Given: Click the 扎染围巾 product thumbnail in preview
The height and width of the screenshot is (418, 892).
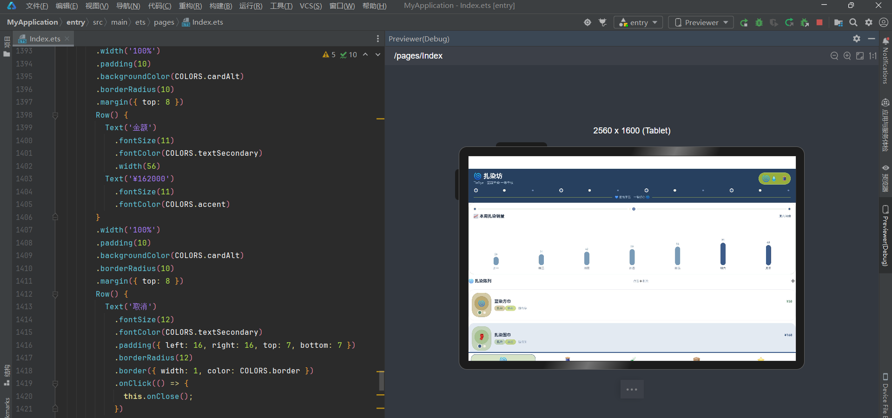Looking at the screenshot, I should point(482,338).
